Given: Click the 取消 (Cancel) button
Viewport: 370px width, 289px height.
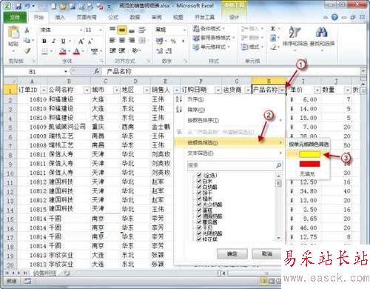Looking at the screenshot, I should coord(266,254).
